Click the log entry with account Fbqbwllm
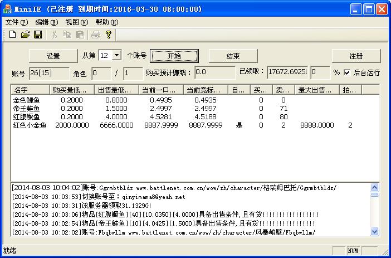Screen dimensions: 391x258 (x=164, y=232)
